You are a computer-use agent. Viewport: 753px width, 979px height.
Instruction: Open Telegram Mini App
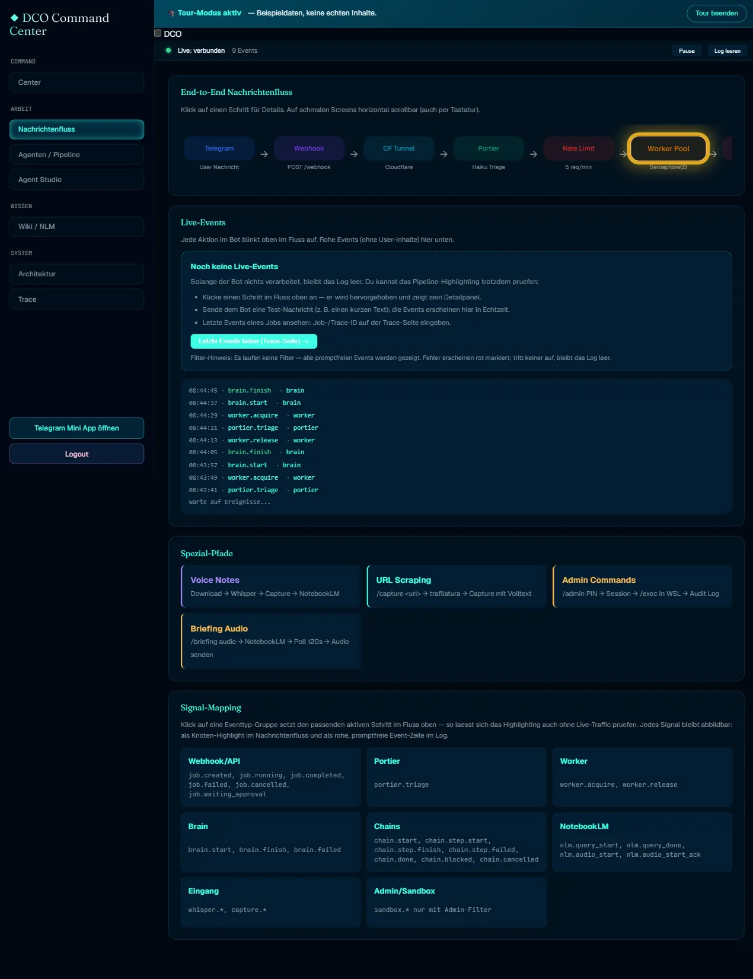[x=76, y=428]
